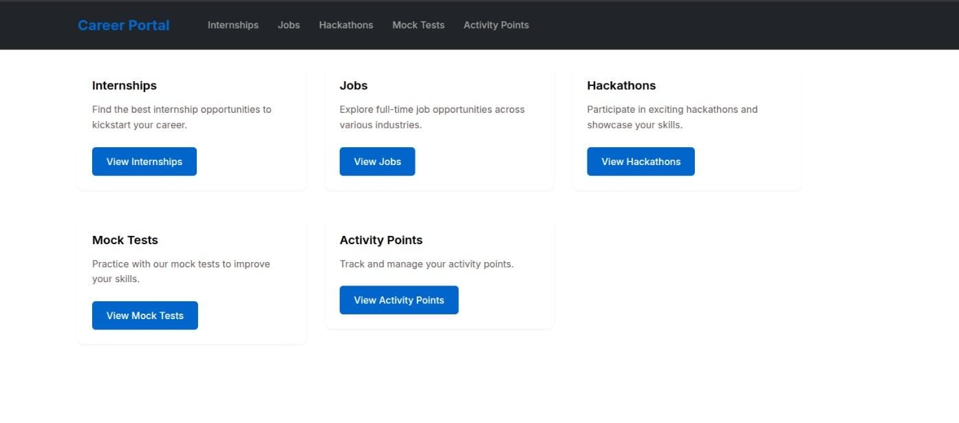
Task: Click the Internships card heading
Action: [x=125, y=86]
